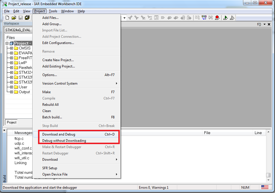275x193 pixels.
Task: Click the Save All multi-disk icon
Action: pyautogui.click(x=27, y=17)
